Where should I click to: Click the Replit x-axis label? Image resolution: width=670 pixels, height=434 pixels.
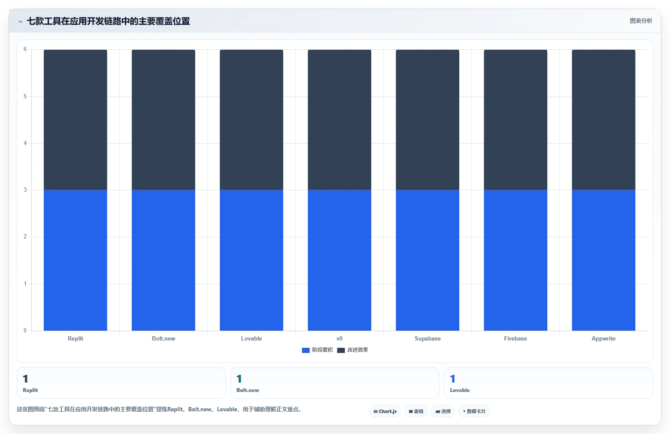point(76,338)
